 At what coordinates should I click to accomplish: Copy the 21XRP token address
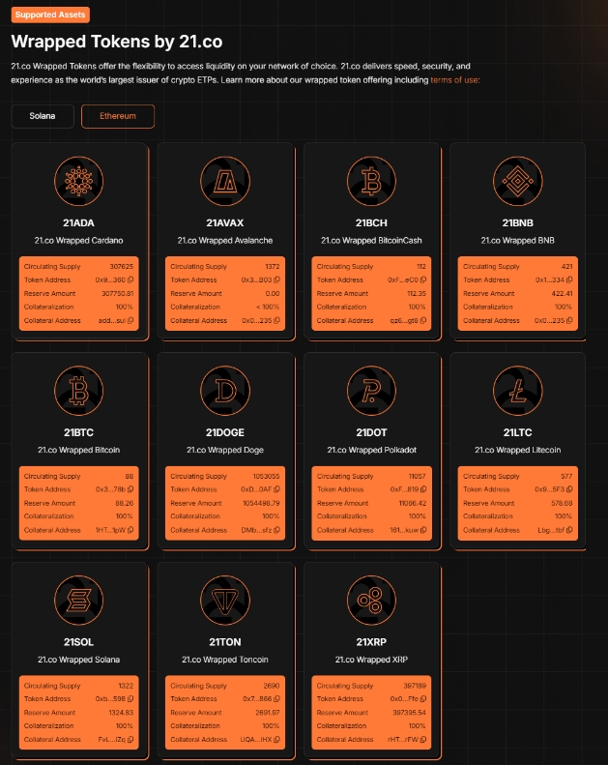tap(423, 699)
